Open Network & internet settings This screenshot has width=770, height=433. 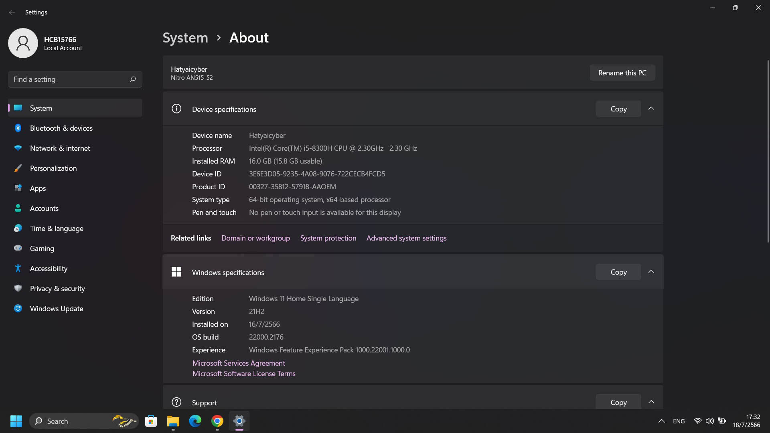click(75, 148)
